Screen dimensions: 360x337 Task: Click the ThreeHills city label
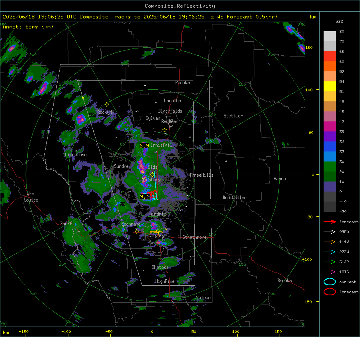point(201,175)
